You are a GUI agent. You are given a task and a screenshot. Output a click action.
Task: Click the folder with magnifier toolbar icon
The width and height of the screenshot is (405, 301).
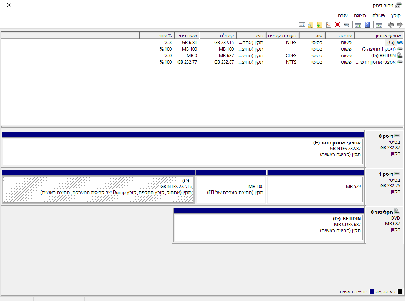point(311,25)
